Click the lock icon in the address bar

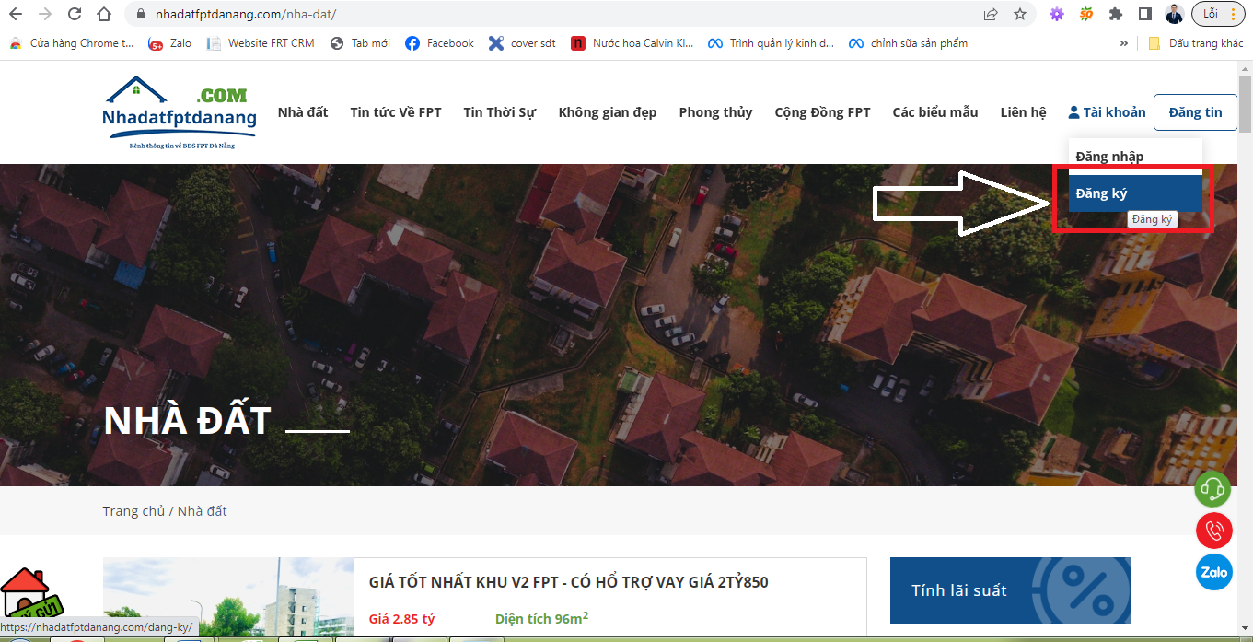(140, 14)
